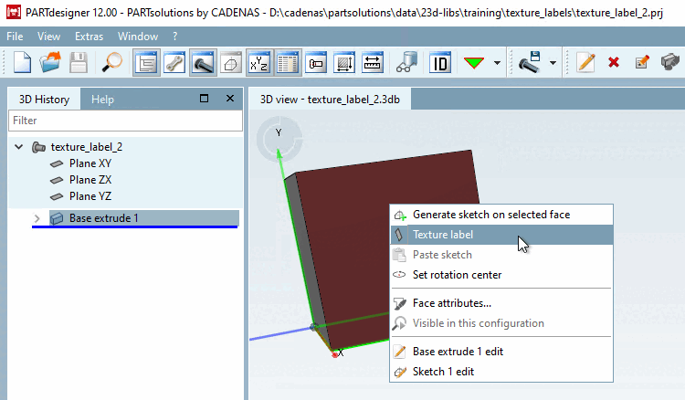Choose Generate sketch on selected face
This screenshot has width=685, height=400.
pos(501,215)
